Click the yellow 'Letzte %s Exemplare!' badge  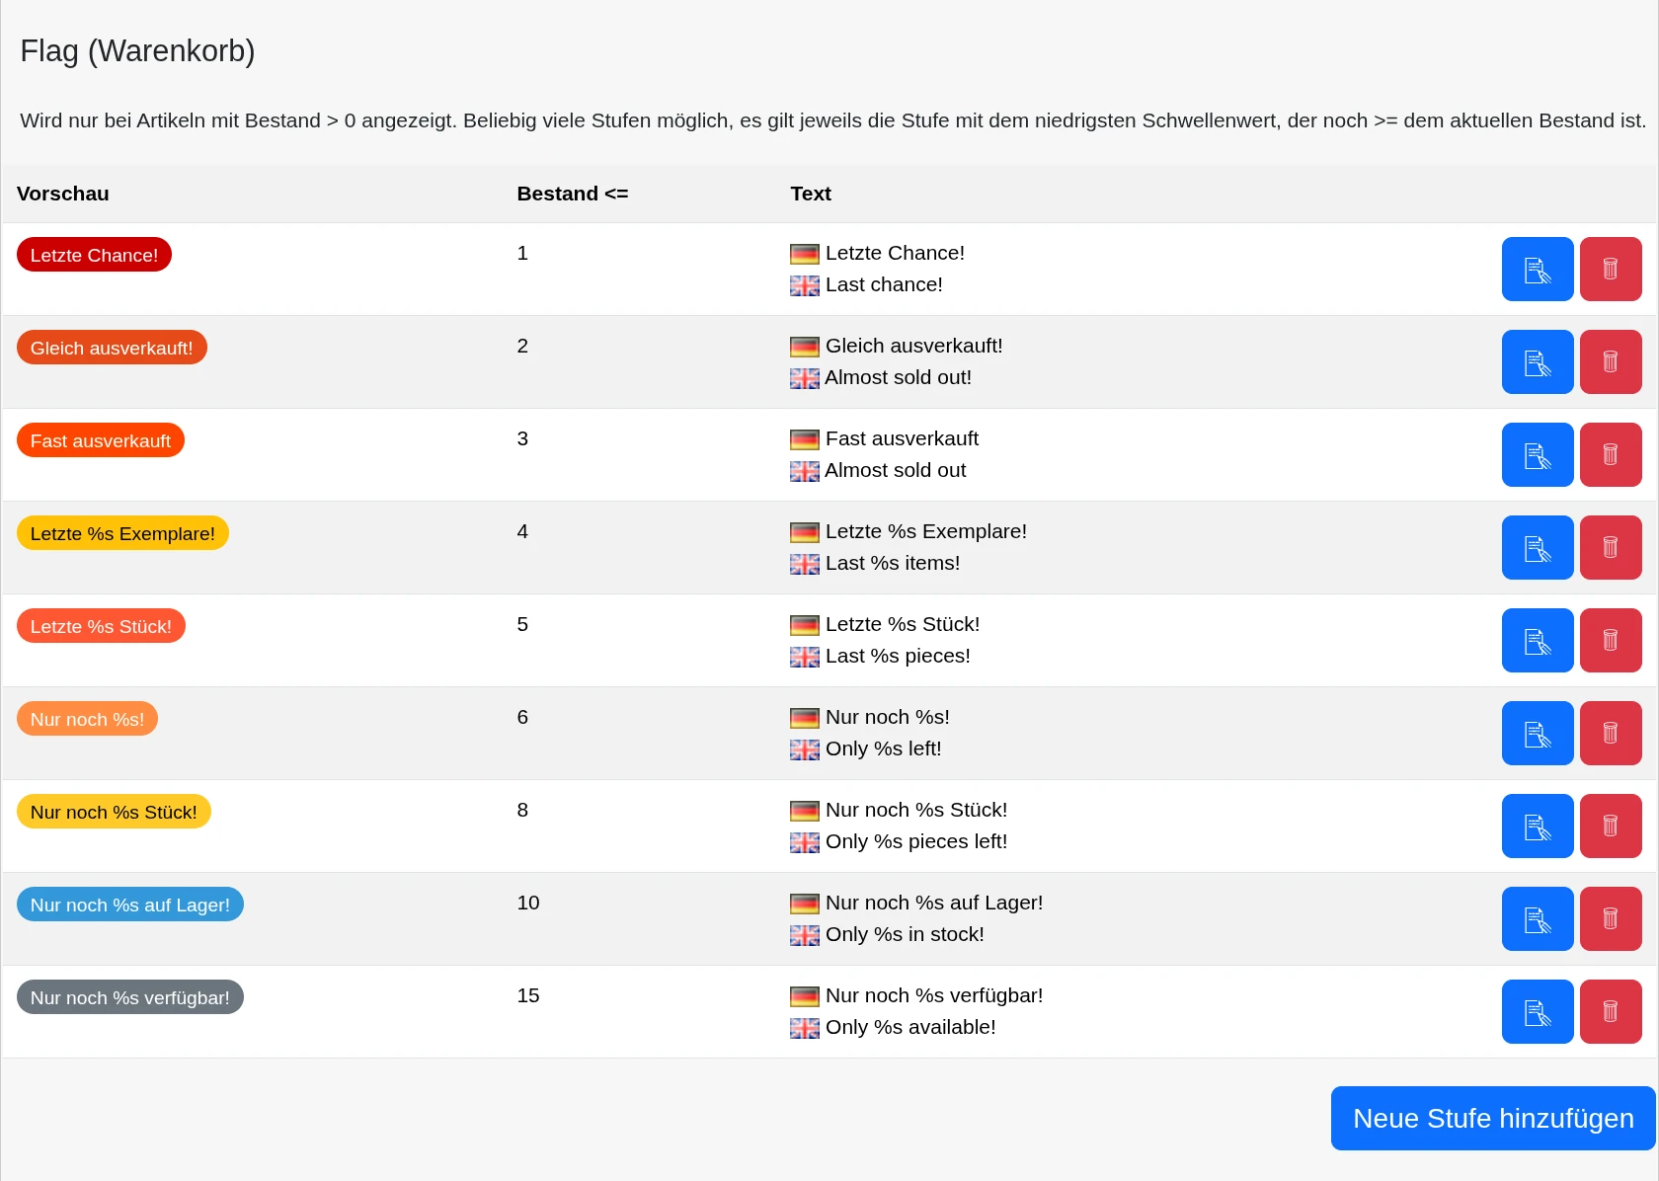[122, 533]
